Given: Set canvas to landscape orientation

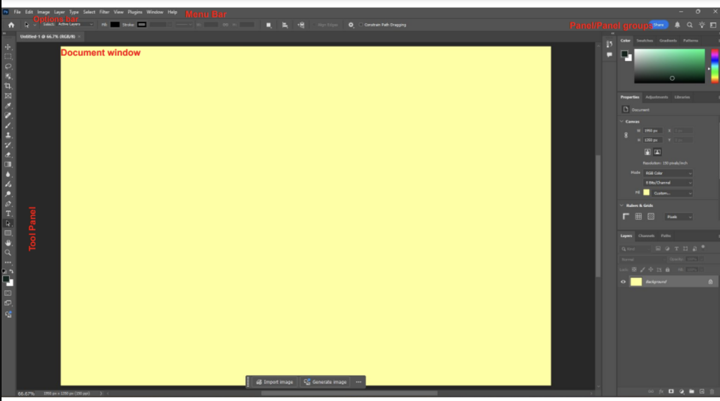Looking at the screenshot, I should (x=657, y=152).
